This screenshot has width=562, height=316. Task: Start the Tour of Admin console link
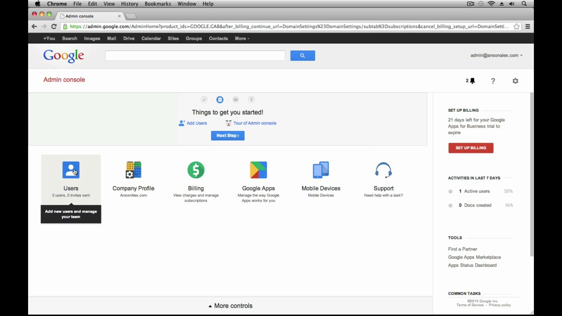point(251,123)
